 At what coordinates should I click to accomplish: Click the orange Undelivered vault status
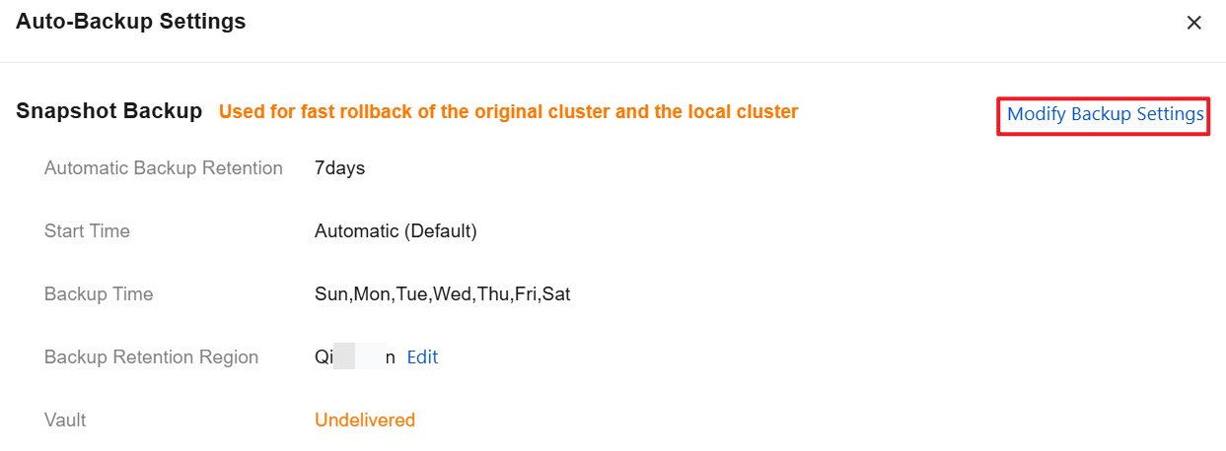click(x=365, y=420)
